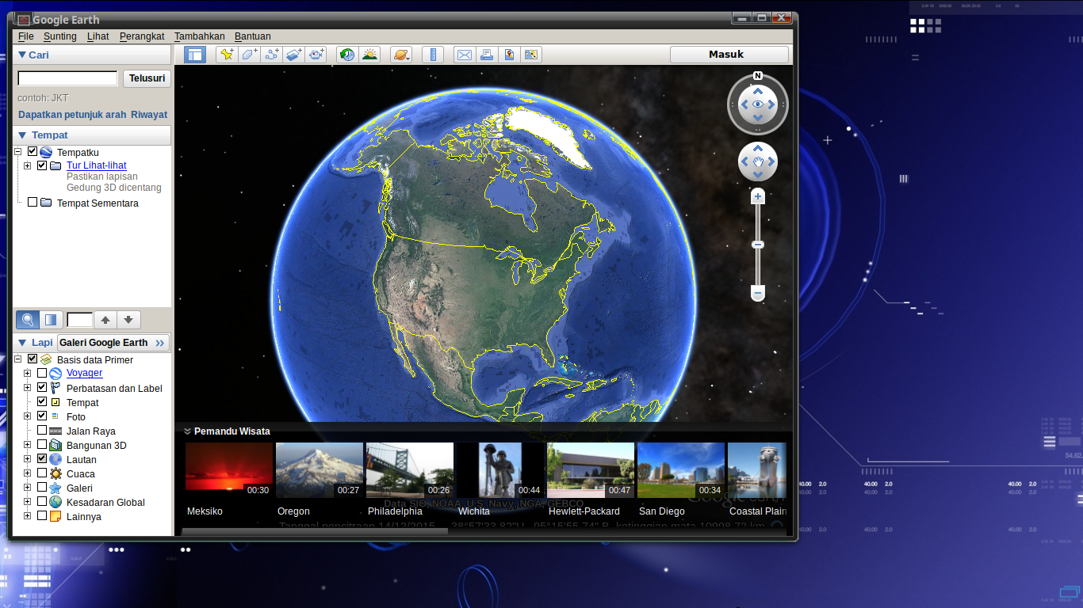Disable Perbatasan dan Label layer

tap(42, 387)
